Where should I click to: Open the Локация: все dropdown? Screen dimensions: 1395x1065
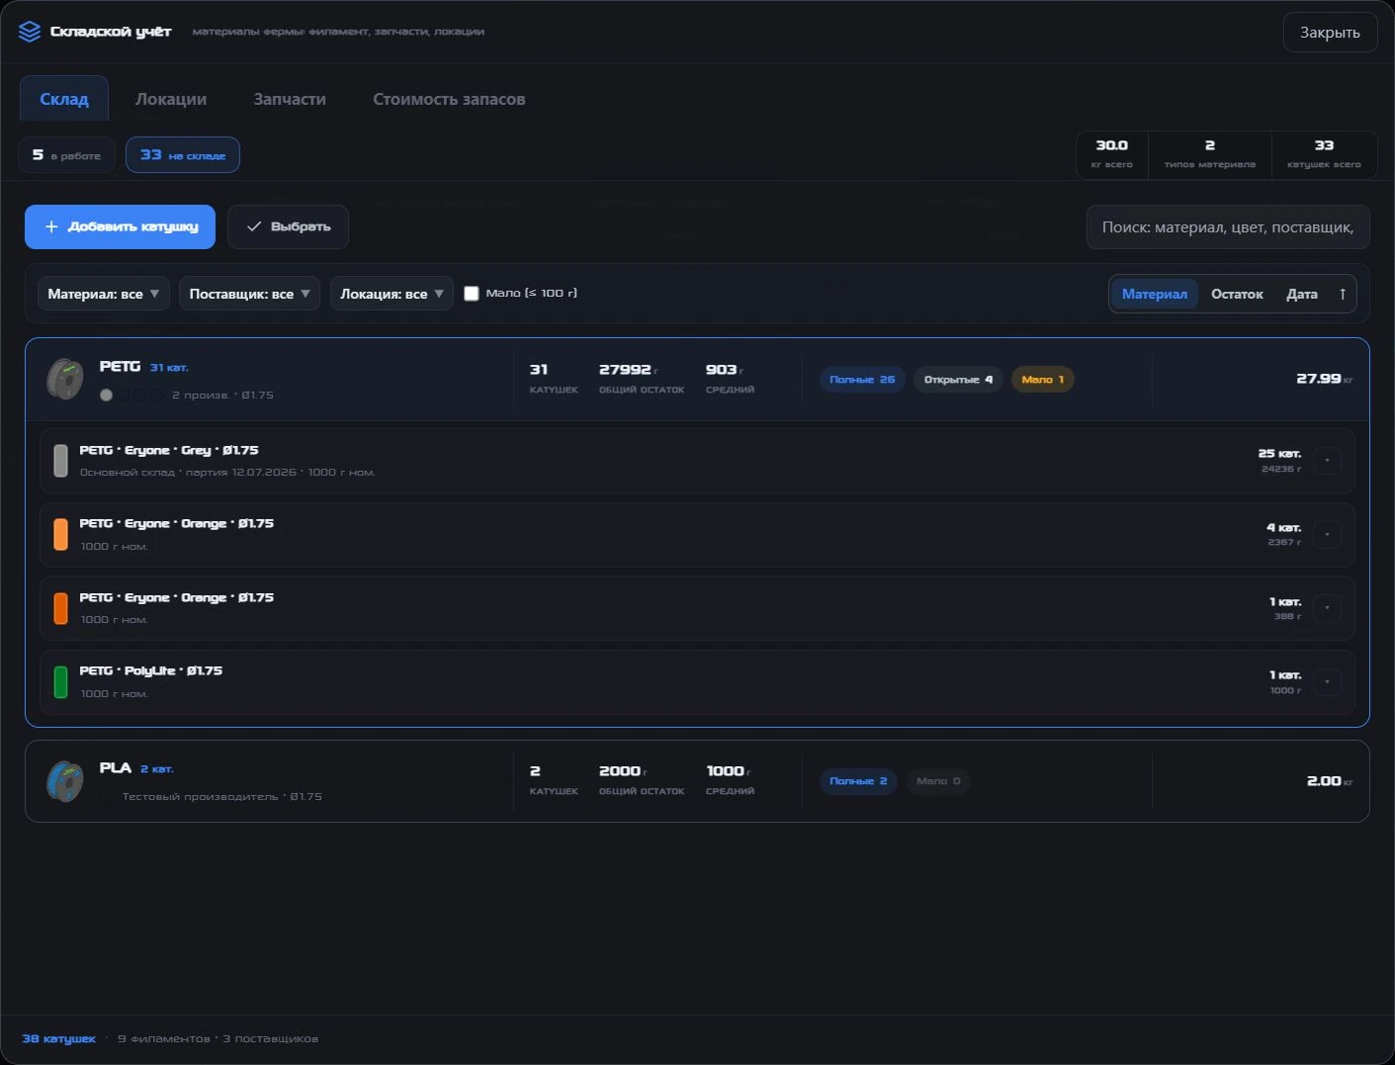click(x=392, y=294)
